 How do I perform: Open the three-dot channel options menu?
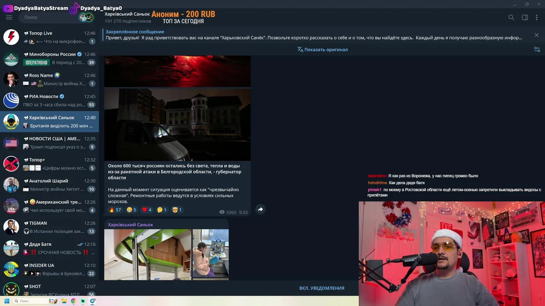coord(536,17)
